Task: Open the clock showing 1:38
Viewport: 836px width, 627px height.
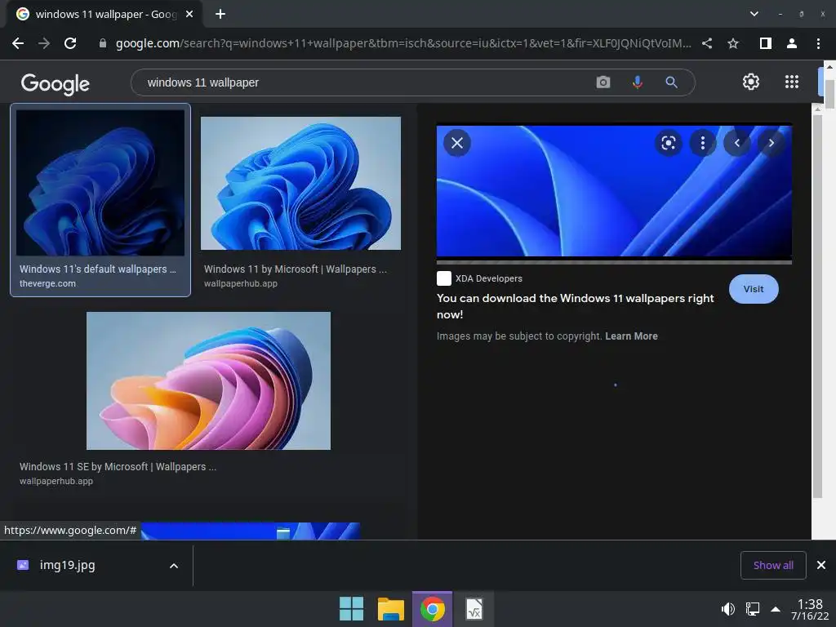Action: coord(810,609)
